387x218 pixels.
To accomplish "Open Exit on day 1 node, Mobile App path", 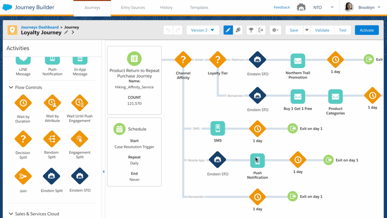I will coord(328,160).
